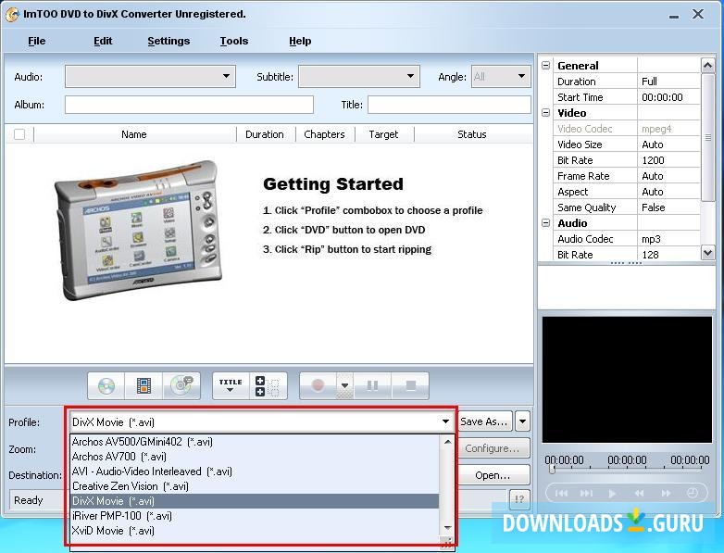
Task: Click the Open... button
Action: pos(493,475)
